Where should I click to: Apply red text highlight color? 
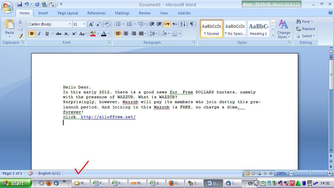[93, 34]
